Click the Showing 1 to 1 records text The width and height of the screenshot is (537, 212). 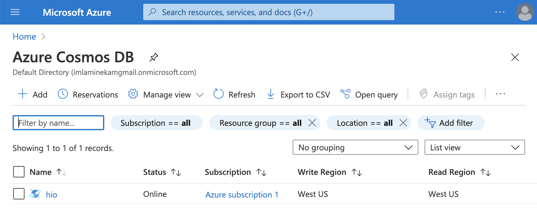pos(63,148)
